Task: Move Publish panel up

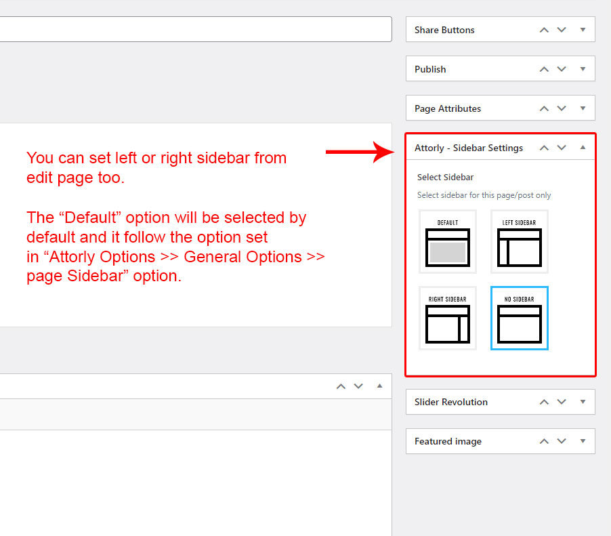Action: (x=544, y=69)
